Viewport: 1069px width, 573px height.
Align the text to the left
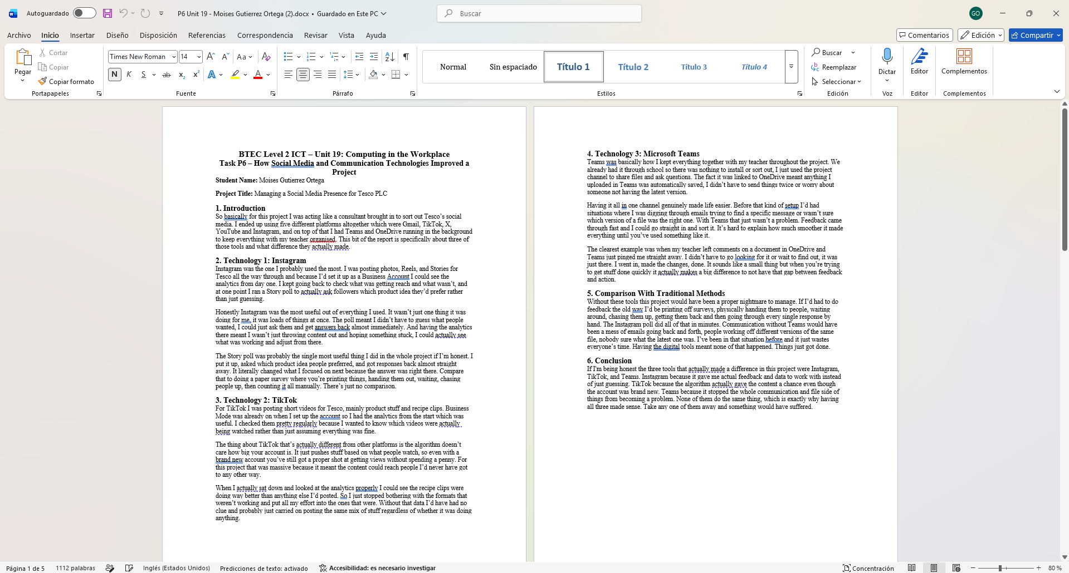pos(288,75)
